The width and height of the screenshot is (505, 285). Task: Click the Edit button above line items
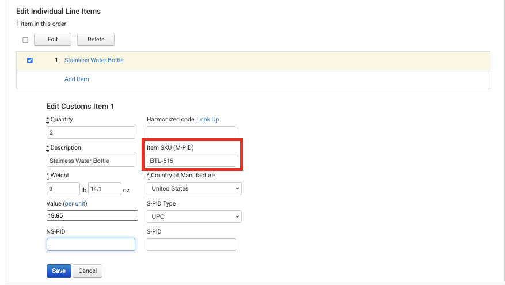52,39
